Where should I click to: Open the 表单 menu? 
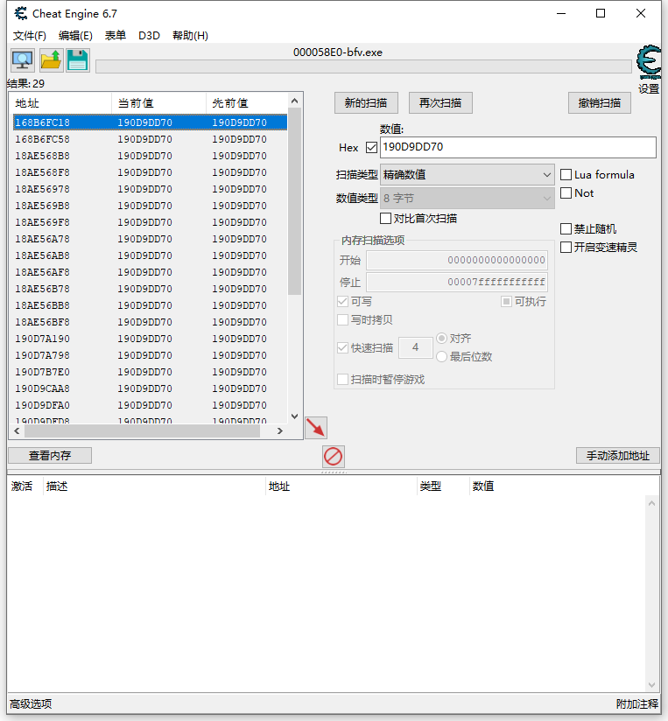(x=115, y=35)
